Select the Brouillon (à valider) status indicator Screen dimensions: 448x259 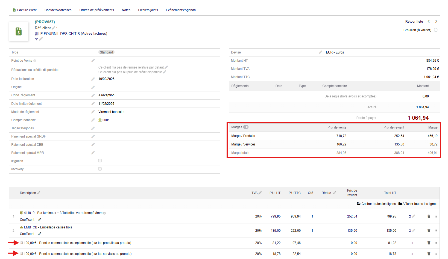coord(436,30)
